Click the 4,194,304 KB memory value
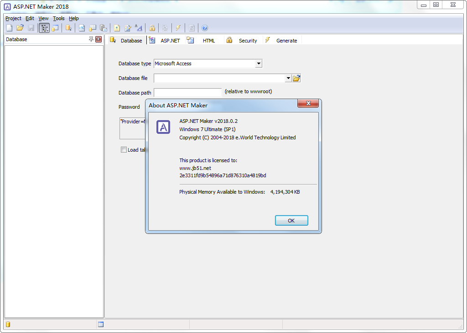This screenshot has width=467, height=333. click(285, 192)
